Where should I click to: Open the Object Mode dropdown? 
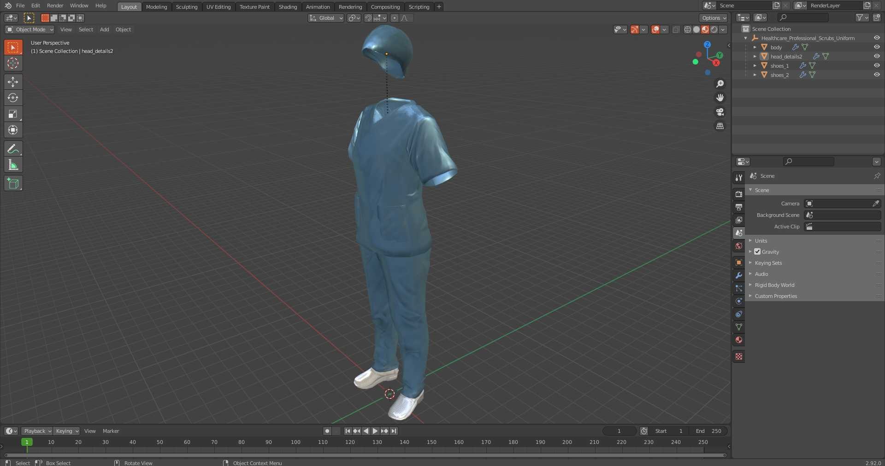[29, 29]
